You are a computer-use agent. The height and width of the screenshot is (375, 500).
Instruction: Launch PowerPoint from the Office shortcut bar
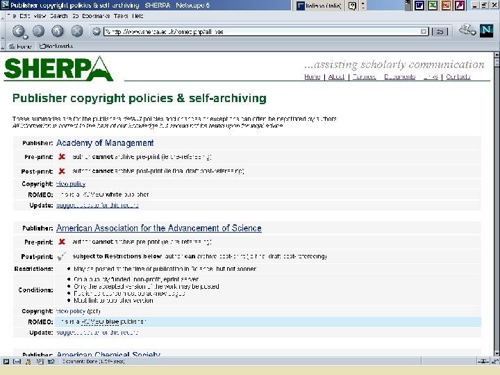click(x=446, y=5)
